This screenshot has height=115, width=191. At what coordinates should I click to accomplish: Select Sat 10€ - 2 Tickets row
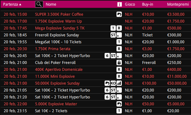95,111
